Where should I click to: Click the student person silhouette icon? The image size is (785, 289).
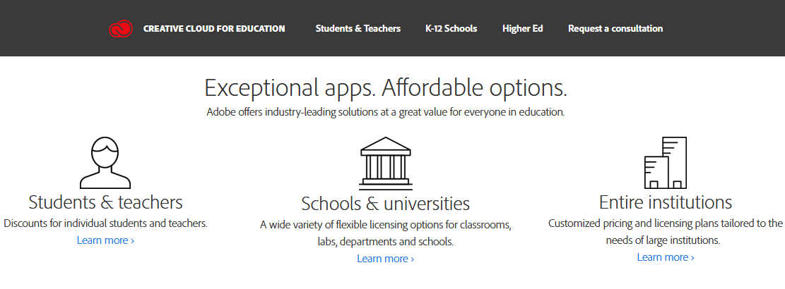coord(105,162)
